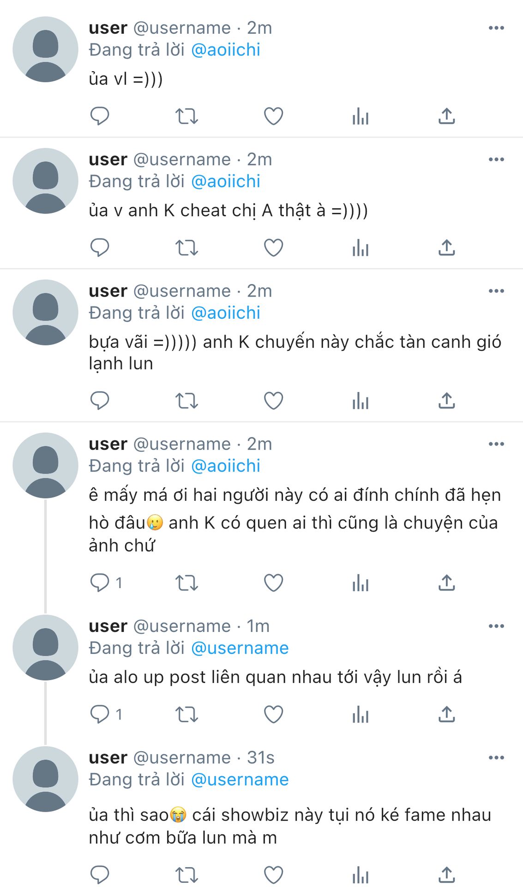
Task: Reply to the "ủa thì sao" tweet
Action: pos(100,875)
